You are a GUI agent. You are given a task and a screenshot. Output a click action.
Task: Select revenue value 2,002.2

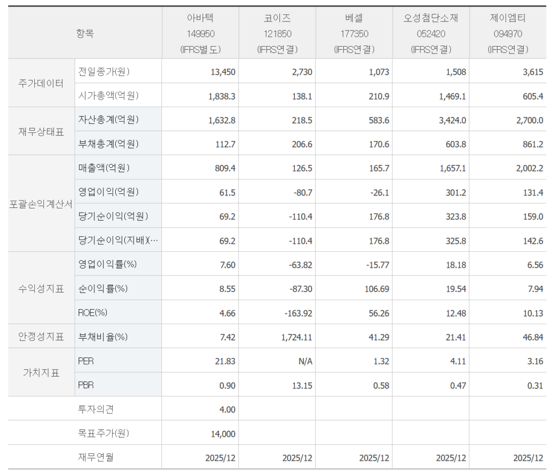click(529, 169)
